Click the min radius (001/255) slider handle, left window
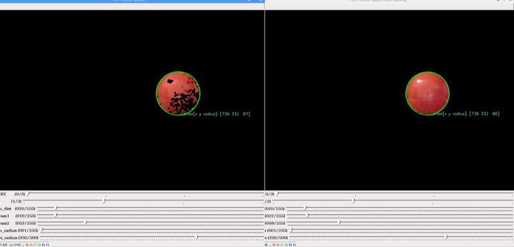Viewport: 514px width, 247px height. [42, 230]
